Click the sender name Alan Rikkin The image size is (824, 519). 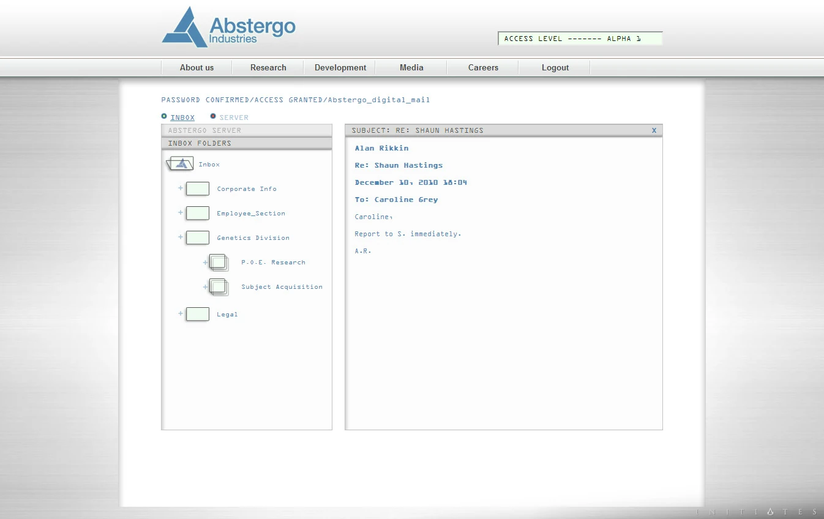[x=381, y=148]
